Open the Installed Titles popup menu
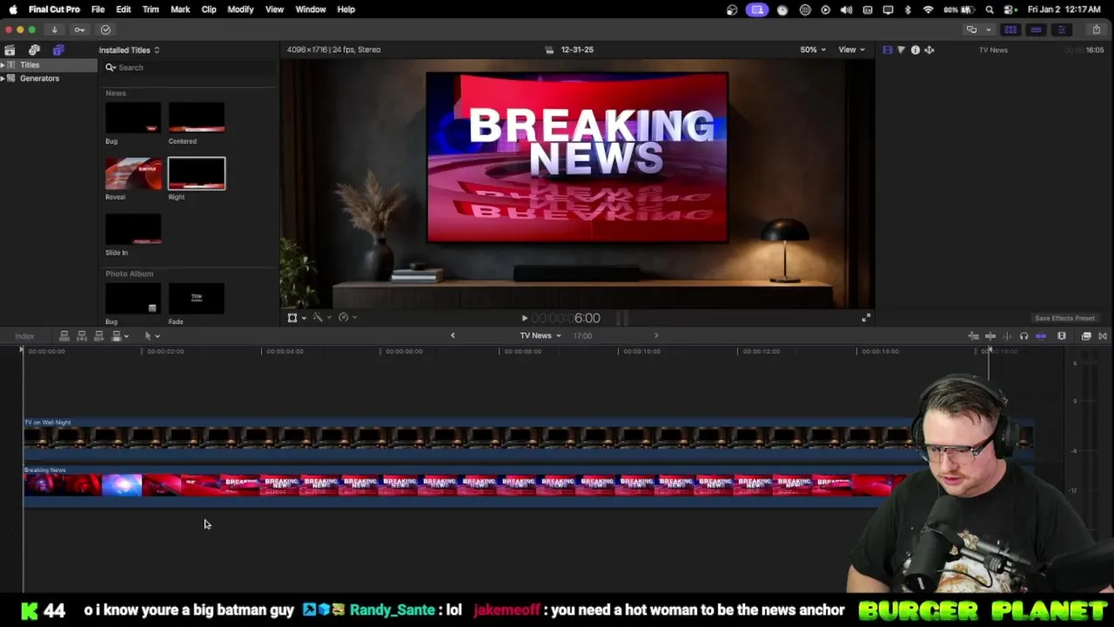Screen dimensions: 1114x627 click(129, 50)
